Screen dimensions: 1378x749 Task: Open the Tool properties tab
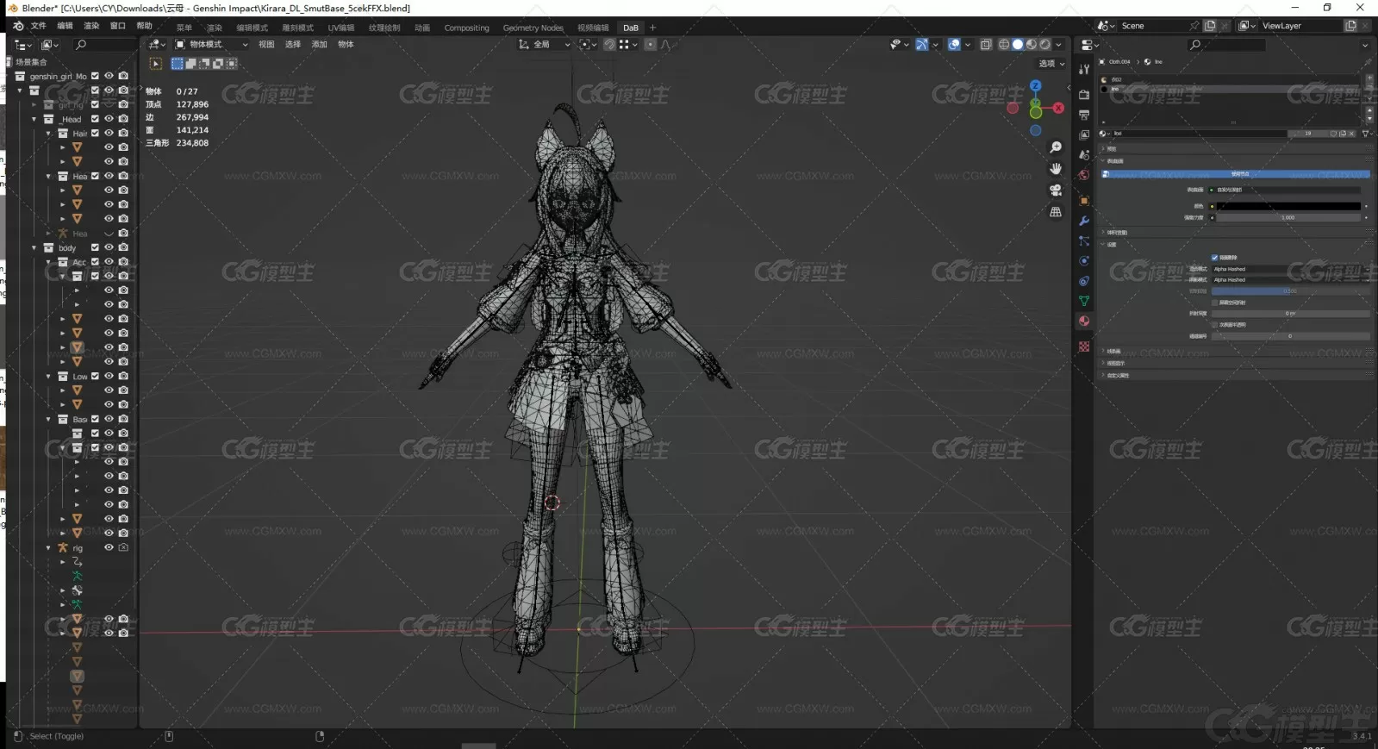(x=1084, y=70)
